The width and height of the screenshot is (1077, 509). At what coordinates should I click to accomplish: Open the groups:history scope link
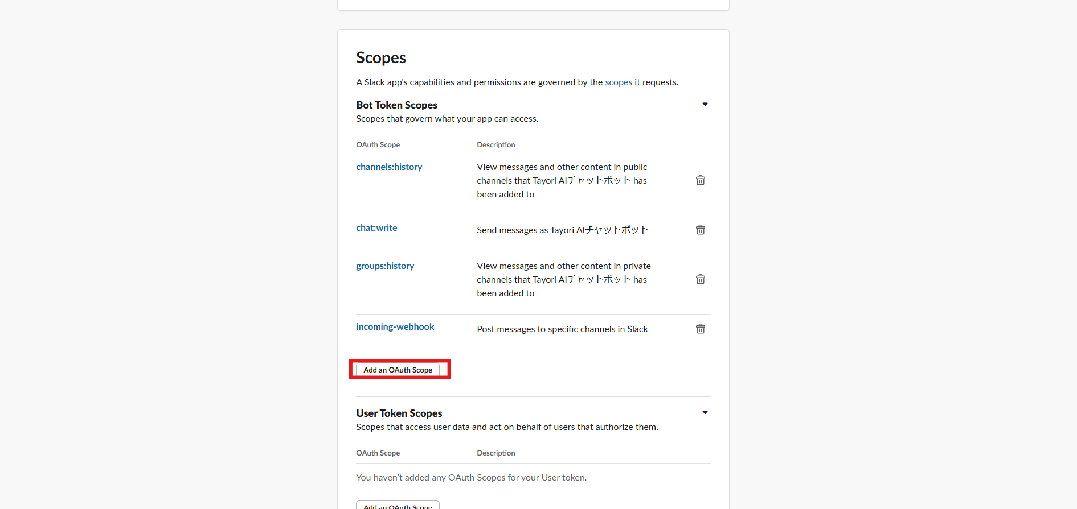click(385, 266)
